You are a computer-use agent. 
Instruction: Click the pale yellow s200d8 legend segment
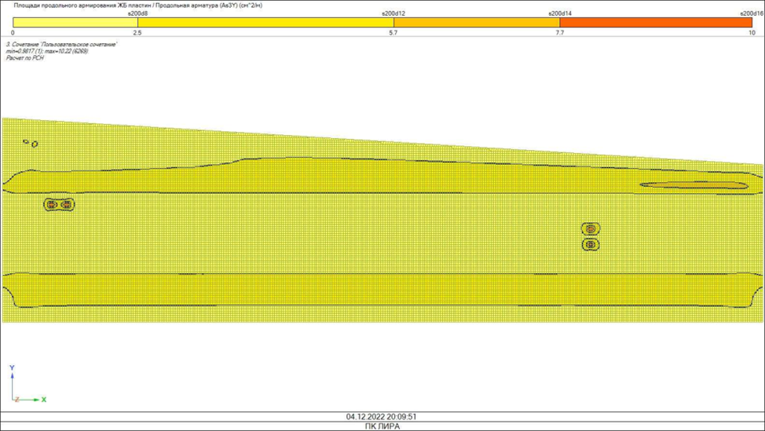click(75, 24)
